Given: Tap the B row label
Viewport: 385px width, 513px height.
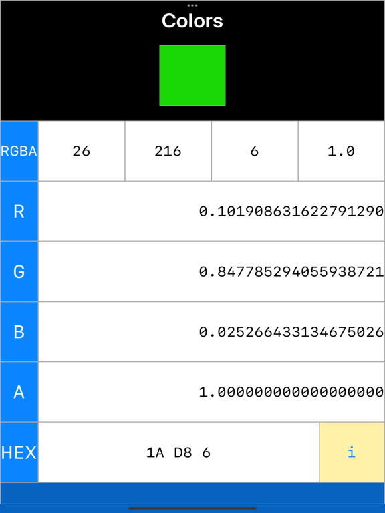Looking at the screenshot, I should [19, 332].
